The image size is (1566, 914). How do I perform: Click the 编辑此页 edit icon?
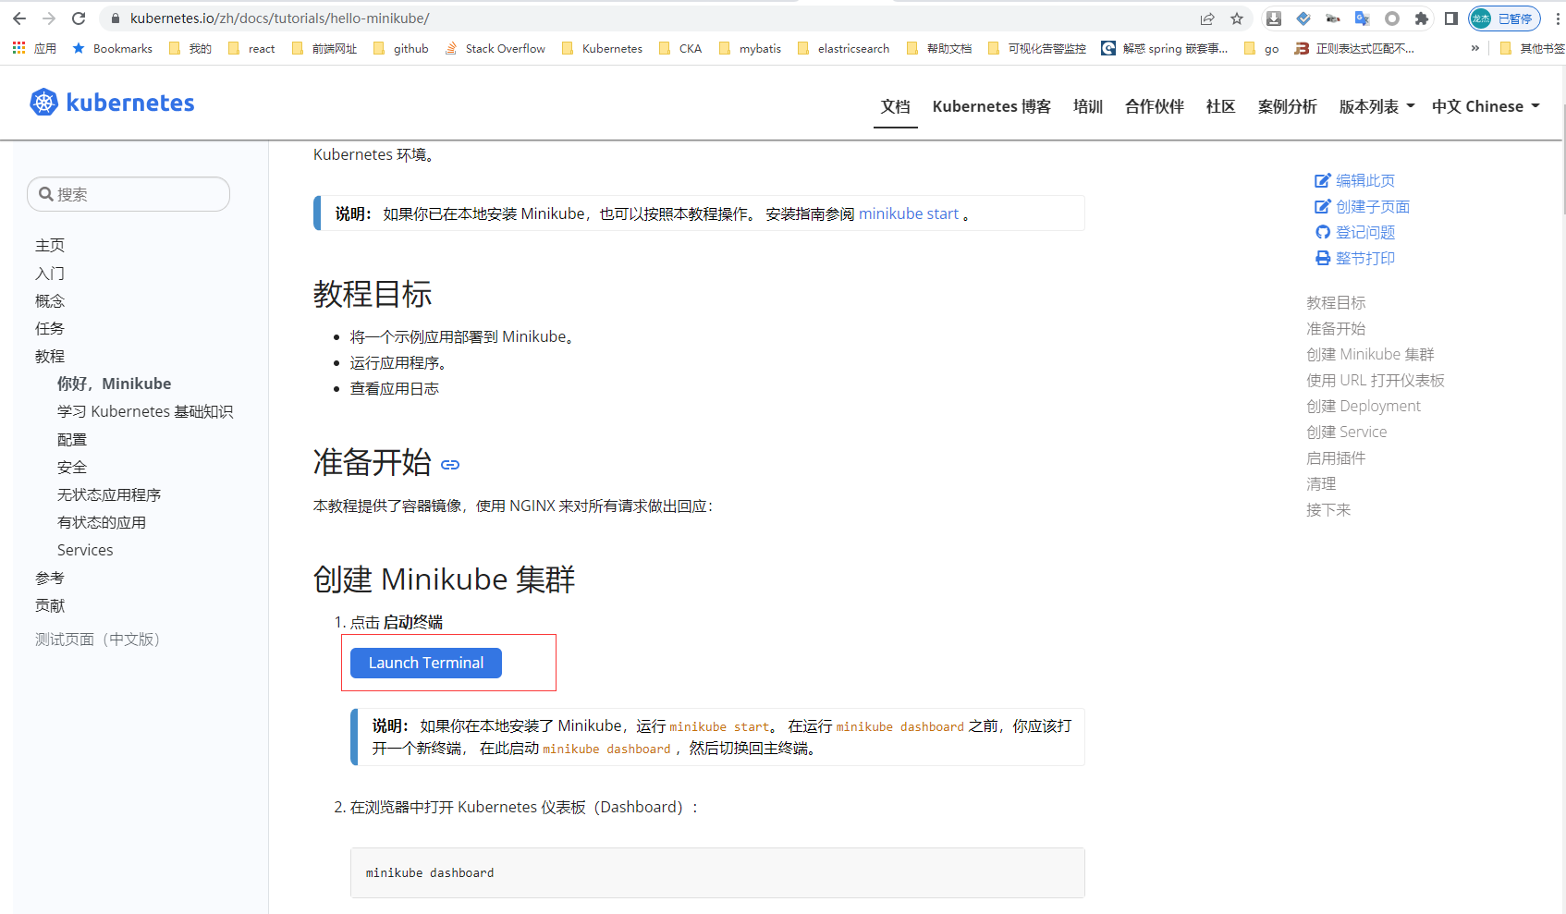click(x=1323, y=180)
